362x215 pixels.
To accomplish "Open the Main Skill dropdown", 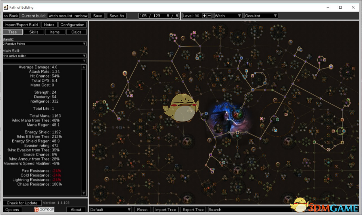I will pos(44,56).
